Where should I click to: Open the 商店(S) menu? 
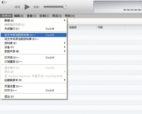(x=57, y=16)
